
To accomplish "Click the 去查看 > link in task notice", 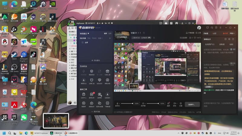I will tap(209, 87).
